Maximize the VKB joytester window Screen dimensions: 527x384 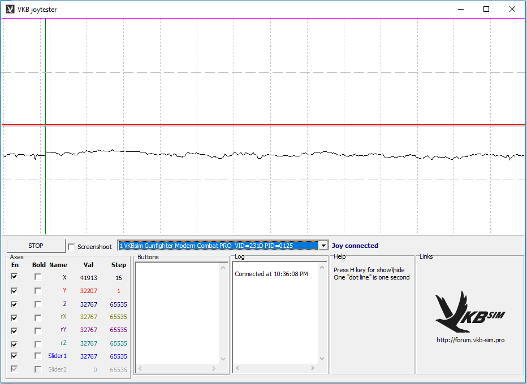pos(486,9)
